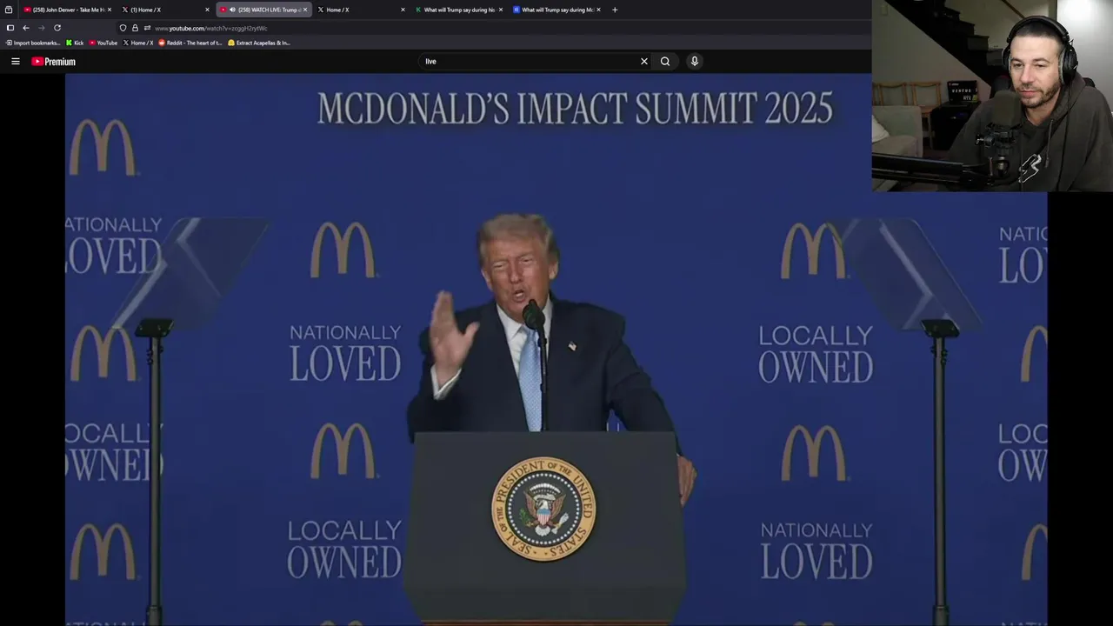Start voice search with microphone
1113x626 pixels.
(694, 61)
